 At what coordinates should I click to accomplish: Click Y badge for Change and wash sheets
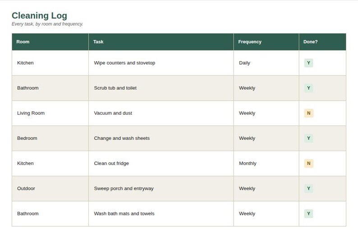point(308,138)
